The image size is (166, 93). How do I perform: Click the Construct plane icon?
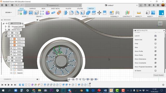[x=127, y=13]
